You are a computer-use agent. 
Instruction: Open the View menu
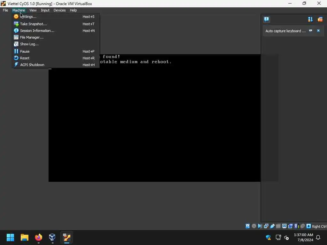(x=33, y=10)
